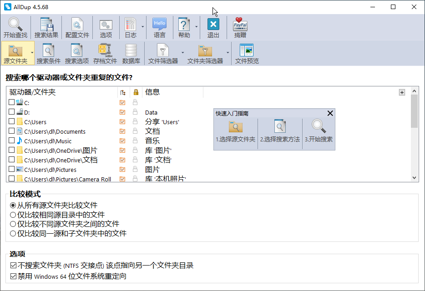Open the 文件筛选器 tab

pyautogui.click(x=163, y=53)
